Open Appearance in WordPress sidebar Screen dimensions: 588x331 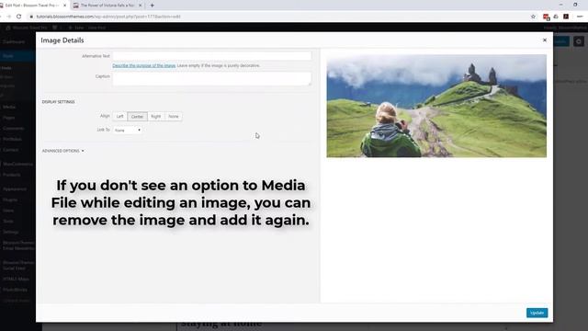click(15, 189)
